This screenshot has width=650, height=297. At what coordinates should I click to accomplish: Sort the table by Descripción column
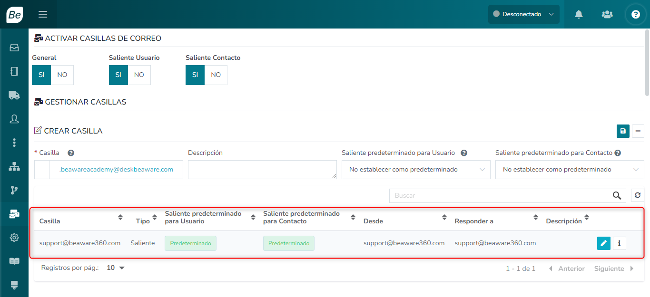click(587, 218)
